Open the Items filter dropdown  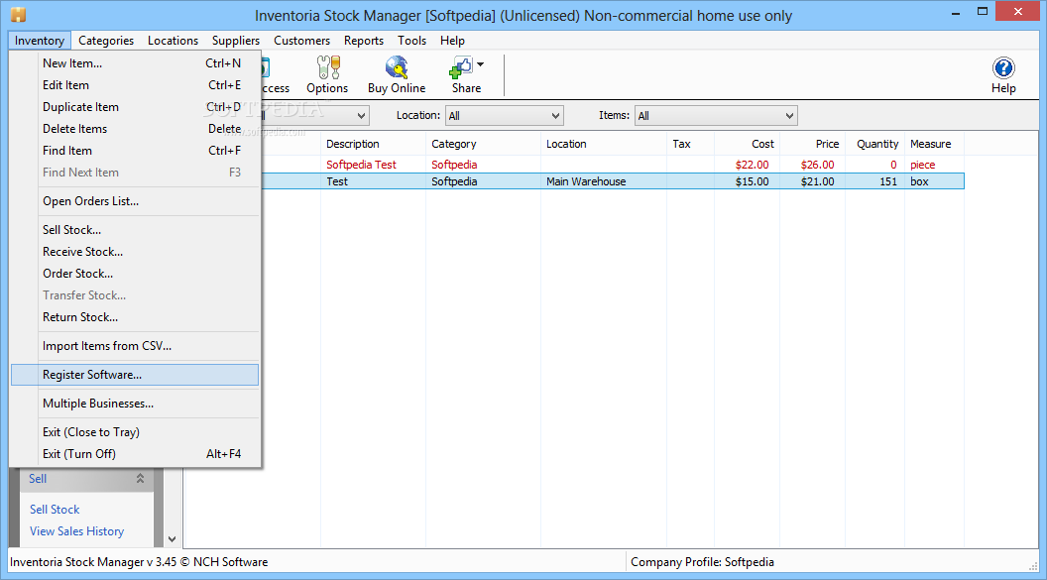715,115
